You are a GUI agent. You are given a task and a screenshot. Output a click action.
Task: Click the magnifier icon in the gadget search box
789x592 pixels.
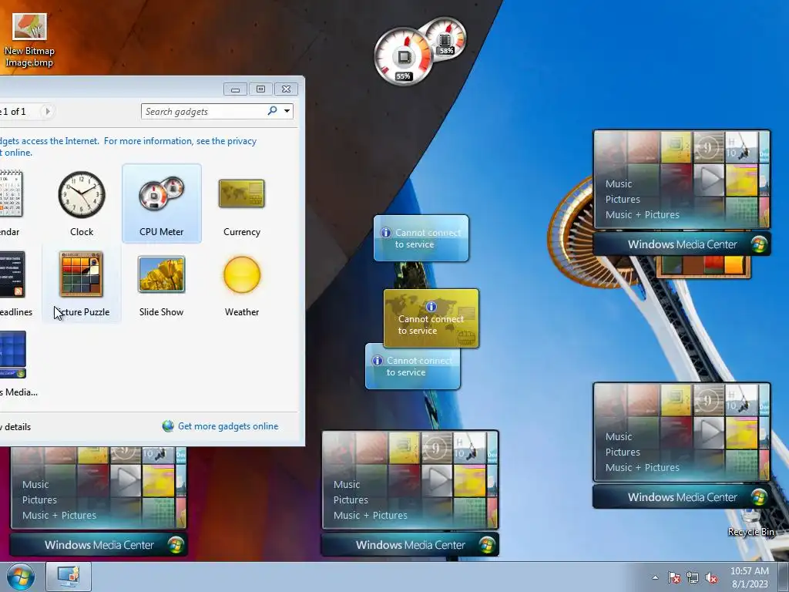click(x=272, y=111)
